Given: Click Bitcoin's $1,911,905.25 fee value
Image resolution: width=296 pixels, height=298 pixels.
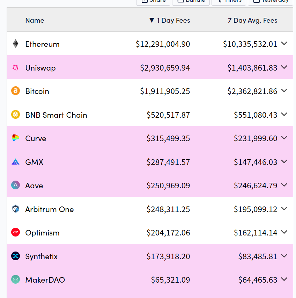Looking at the screenshot, I should (165, 92).
